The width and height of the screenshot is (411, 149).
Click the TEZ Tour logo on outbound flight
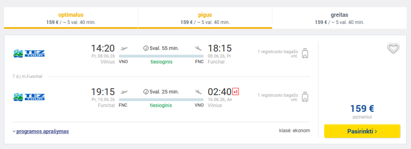coord(29,53)
